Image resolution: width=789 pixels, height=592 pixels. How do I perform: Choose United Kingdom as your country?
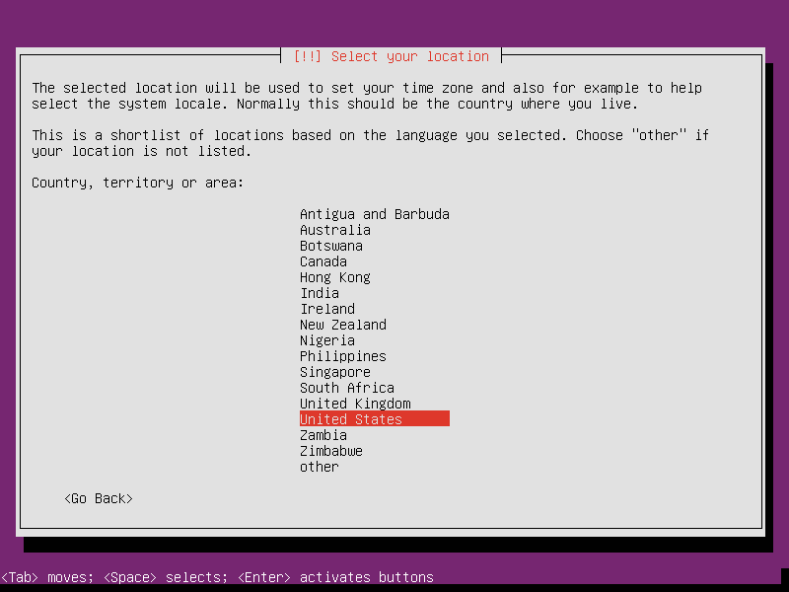point(354,404)
